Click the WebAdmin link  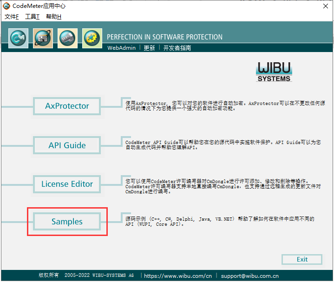[x=121, y=48]
